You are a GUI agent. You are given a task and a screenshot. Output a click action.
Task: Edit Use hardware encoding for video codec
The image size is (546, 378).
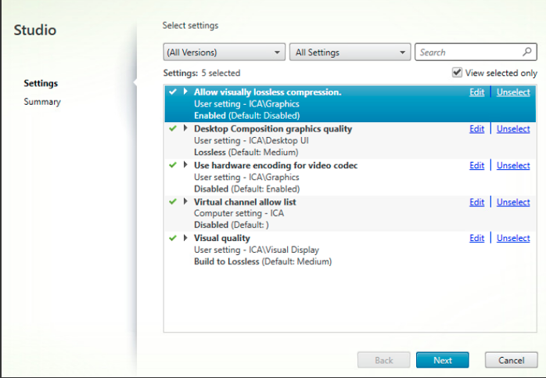[x=476, y=165]
